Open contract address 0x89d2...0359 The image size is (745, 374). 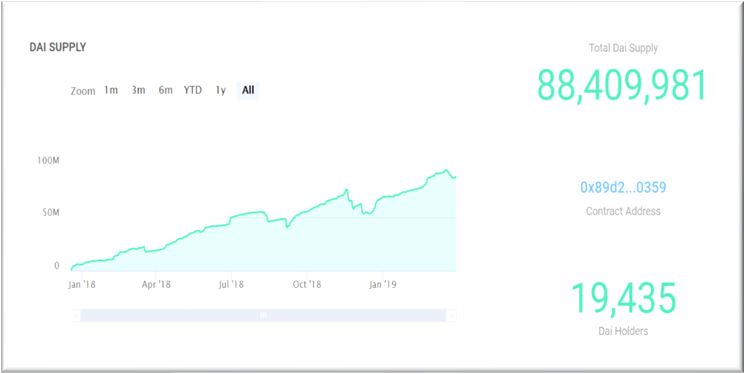tap(623, 188)
